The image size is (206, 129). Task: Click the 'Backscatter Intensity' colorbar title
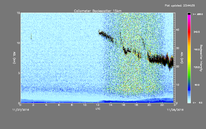pyautogui.click(x=201, y=58)
